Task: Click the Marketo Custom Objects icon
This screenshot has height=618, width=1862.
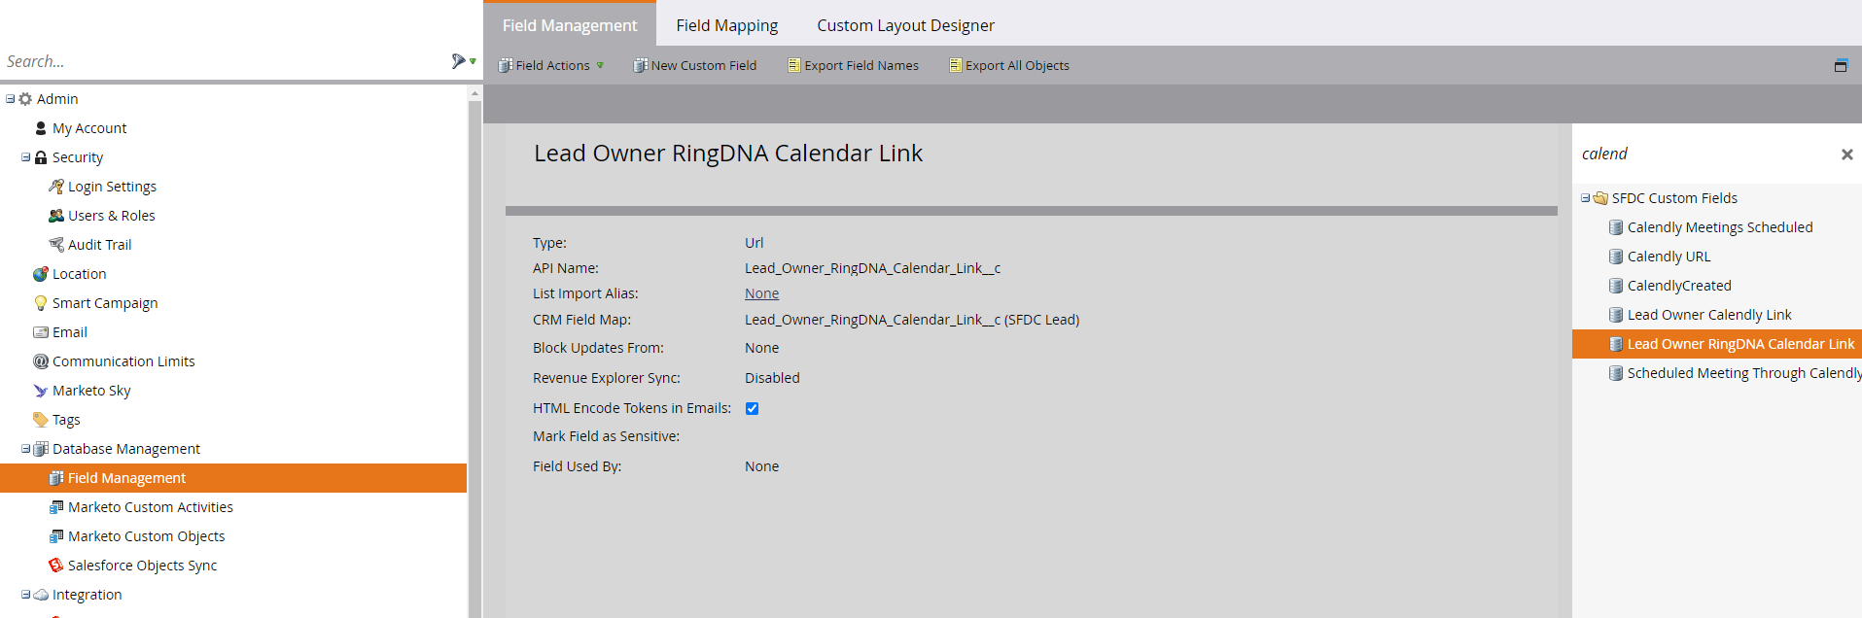Action: click(56, 536)
